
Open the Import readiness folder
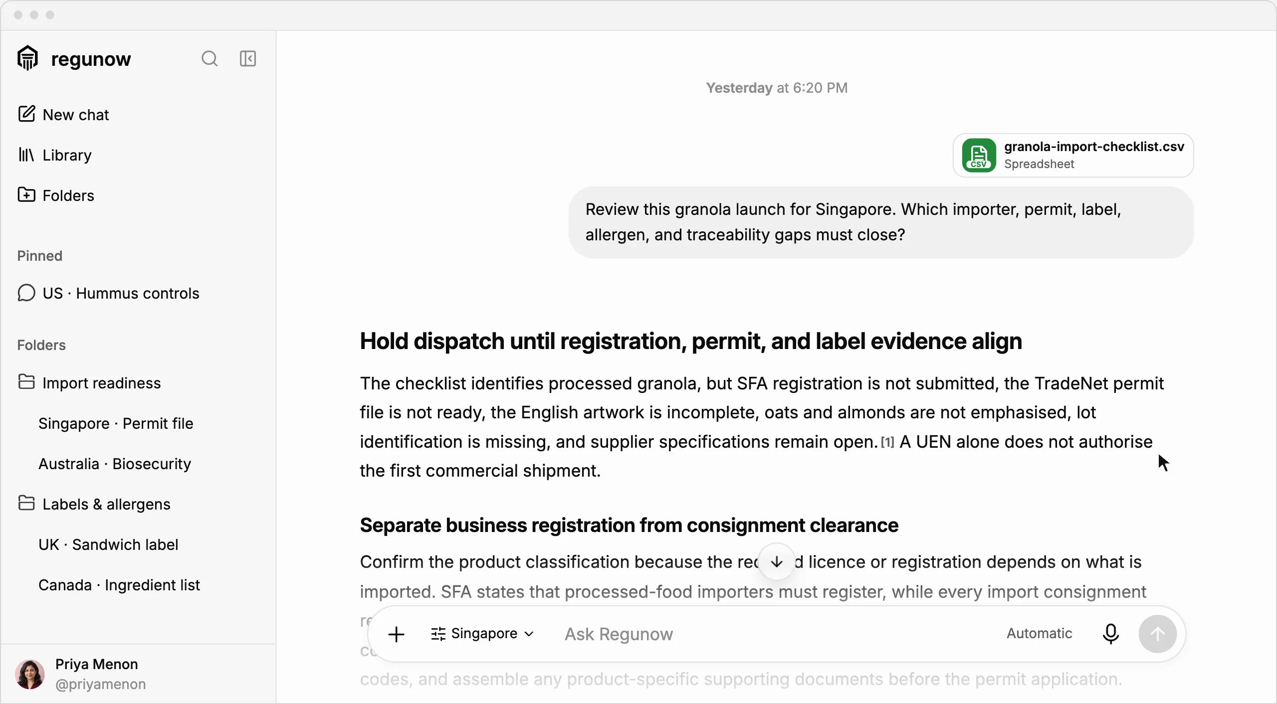point(89,383)
